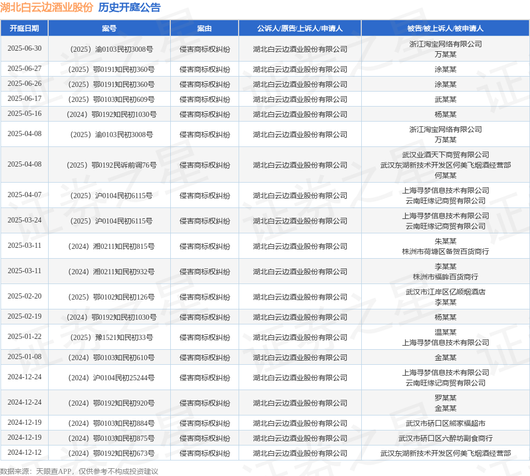
Task: Click defendant 朱某某
Action: [446, 241]
